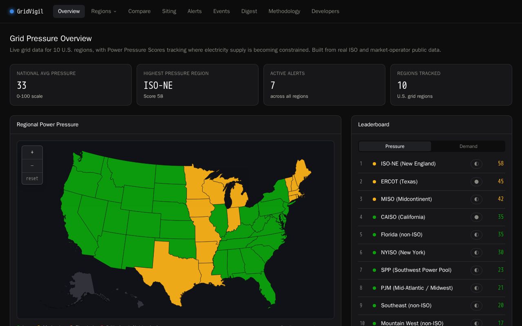Navigate to the Events page
The width and height of the screenshot is (522, 326).
pyautogui.click(x=221, y=11)
